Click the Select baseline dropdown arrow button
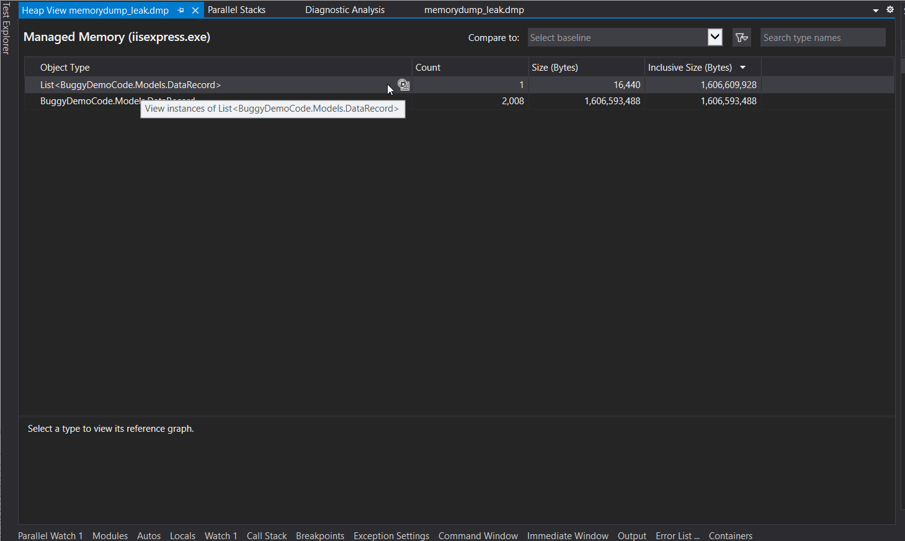 pos(715,37)
